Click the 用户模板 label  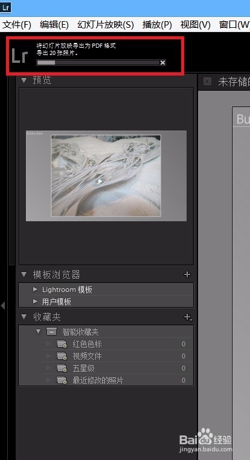[57, 302]
